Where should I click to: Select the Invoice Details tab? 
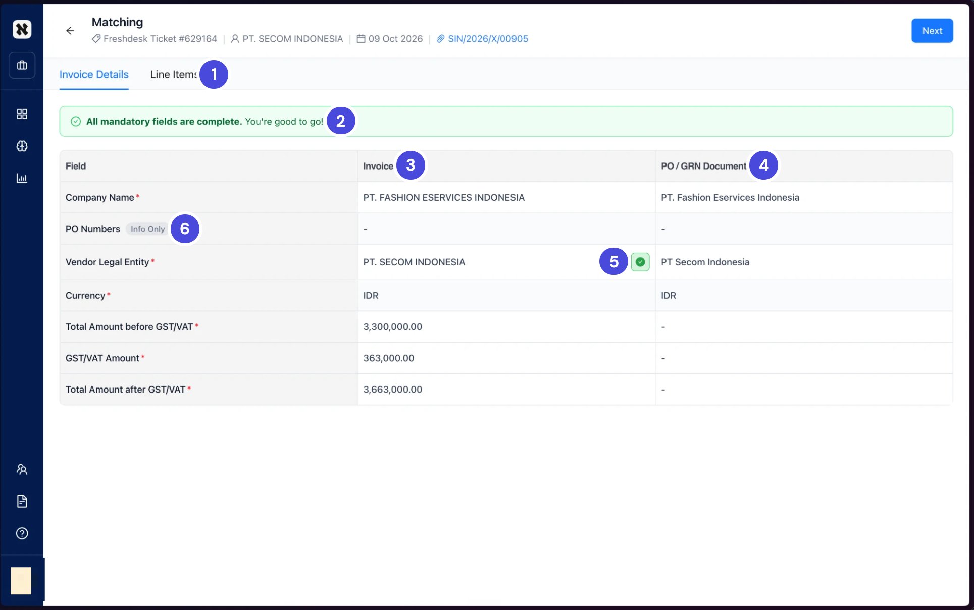point(94,74)
